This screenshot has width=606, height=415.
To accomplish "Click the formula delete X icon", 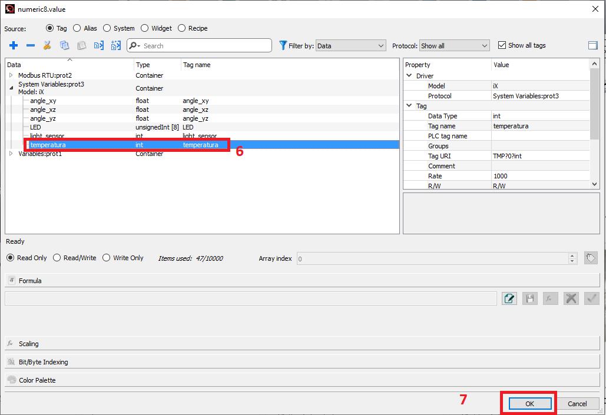I will [x=571, y=298].
